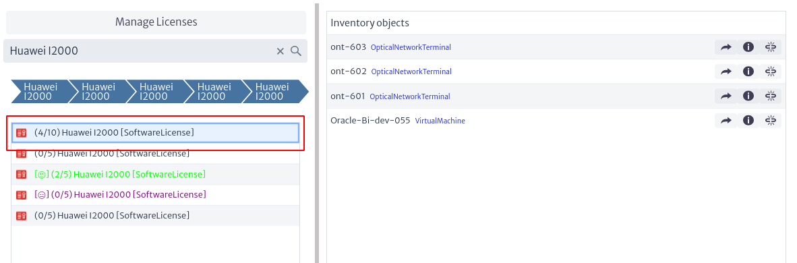Release ont-601 from the license

(771, 96)
